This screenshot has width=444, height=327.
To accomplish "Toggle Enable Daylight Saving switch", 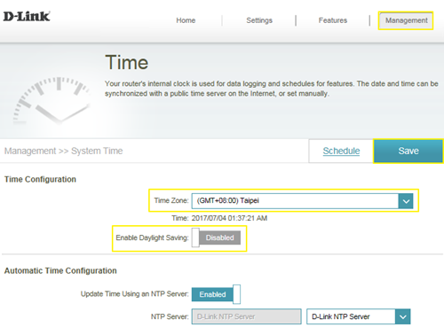I will [216, 237].
